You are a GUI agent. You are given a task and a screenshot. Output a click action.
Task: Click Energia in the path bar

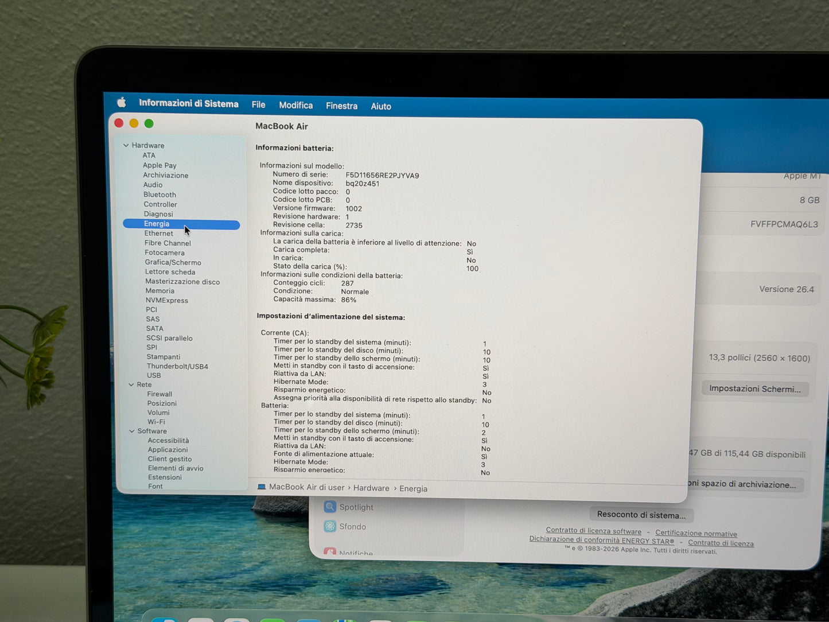click(x=413, y=489)
